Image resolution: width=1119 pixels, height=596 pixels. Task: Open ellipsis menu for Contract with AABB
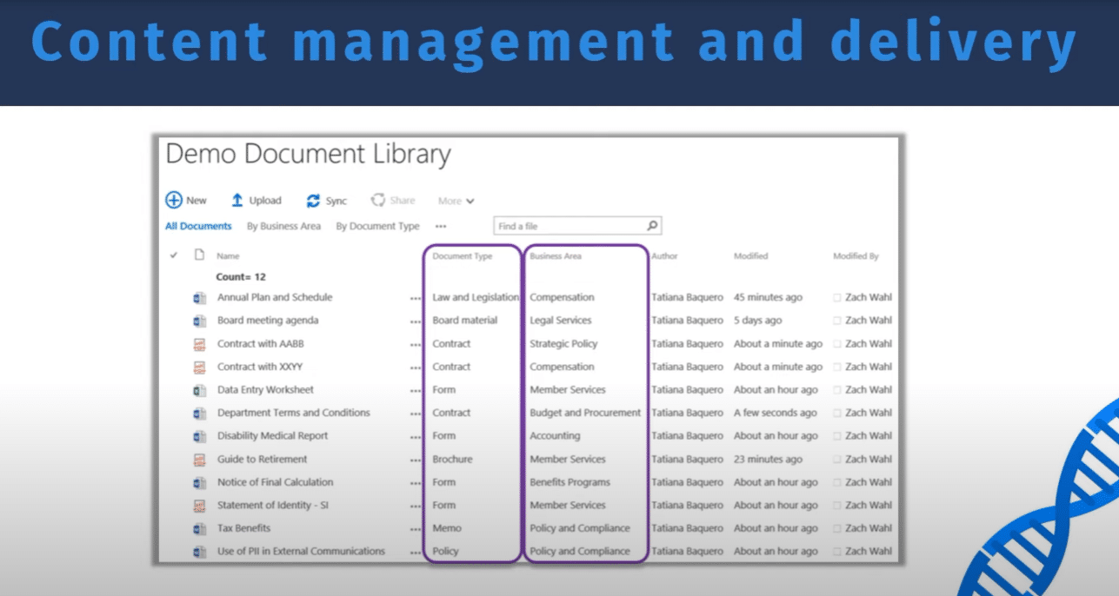coord(416,345)
